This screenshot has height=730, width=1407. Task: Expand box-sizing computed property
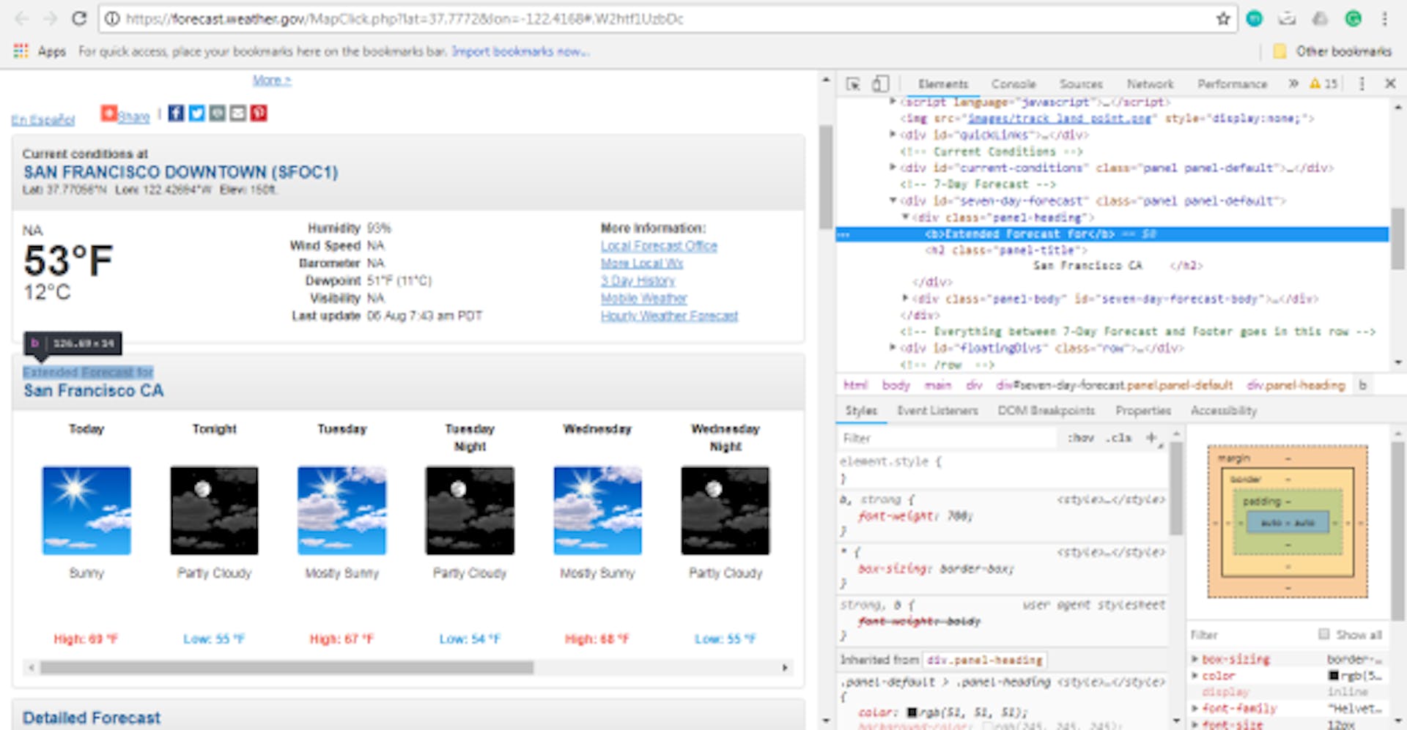coord(1195,659)
